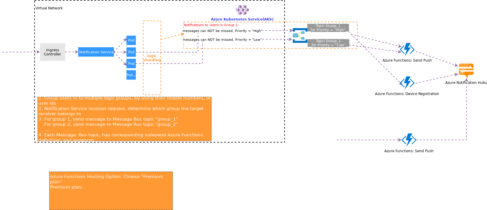Select "Azure Functions: Device Registration" label
Viewport: 487px width, 210px height.
pyautogui.click(x=407, y=94)
